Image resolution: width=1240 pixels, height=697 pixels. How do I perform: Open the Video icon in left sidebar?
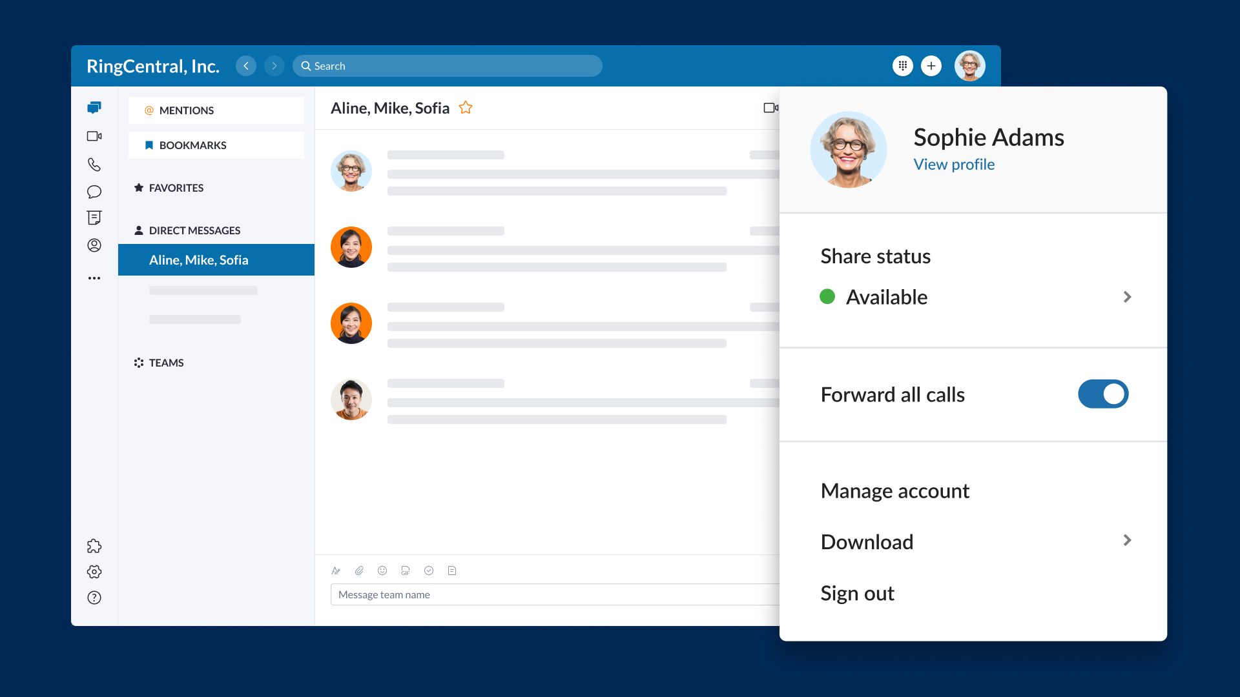(x=94, y=136)
